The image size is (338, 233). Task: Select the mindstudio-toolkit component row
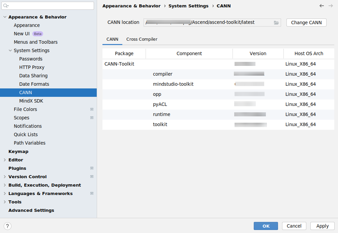(218, 84)
